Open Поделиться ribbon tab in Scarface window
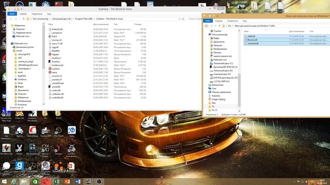The width and height of the screenshot is (330, 185). tap(37, 14)
